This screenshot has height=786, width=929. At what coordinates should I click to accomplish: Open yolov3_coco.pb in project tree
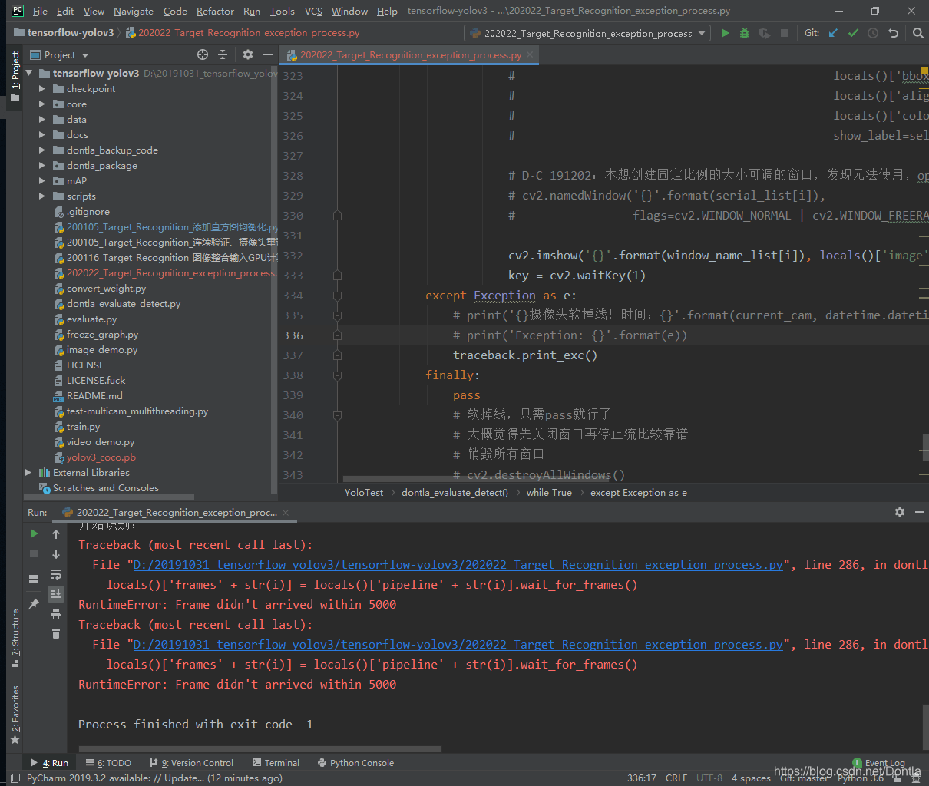[101, 457]
